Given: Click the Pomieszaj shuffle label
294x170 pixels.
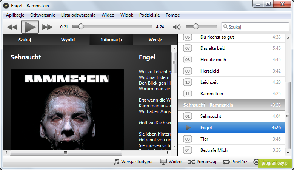Looking at the screenshot, I should coord(206,162).
